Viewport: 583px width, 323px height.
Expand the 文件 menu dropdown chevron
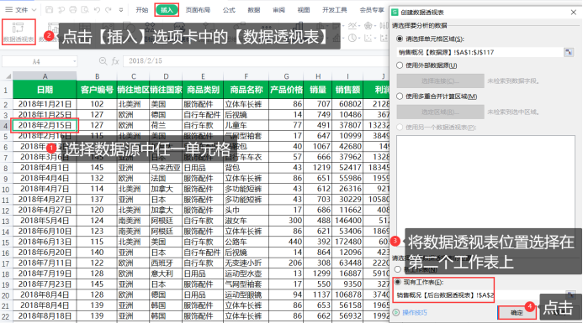pyautogui.click(x=34, y=10)
